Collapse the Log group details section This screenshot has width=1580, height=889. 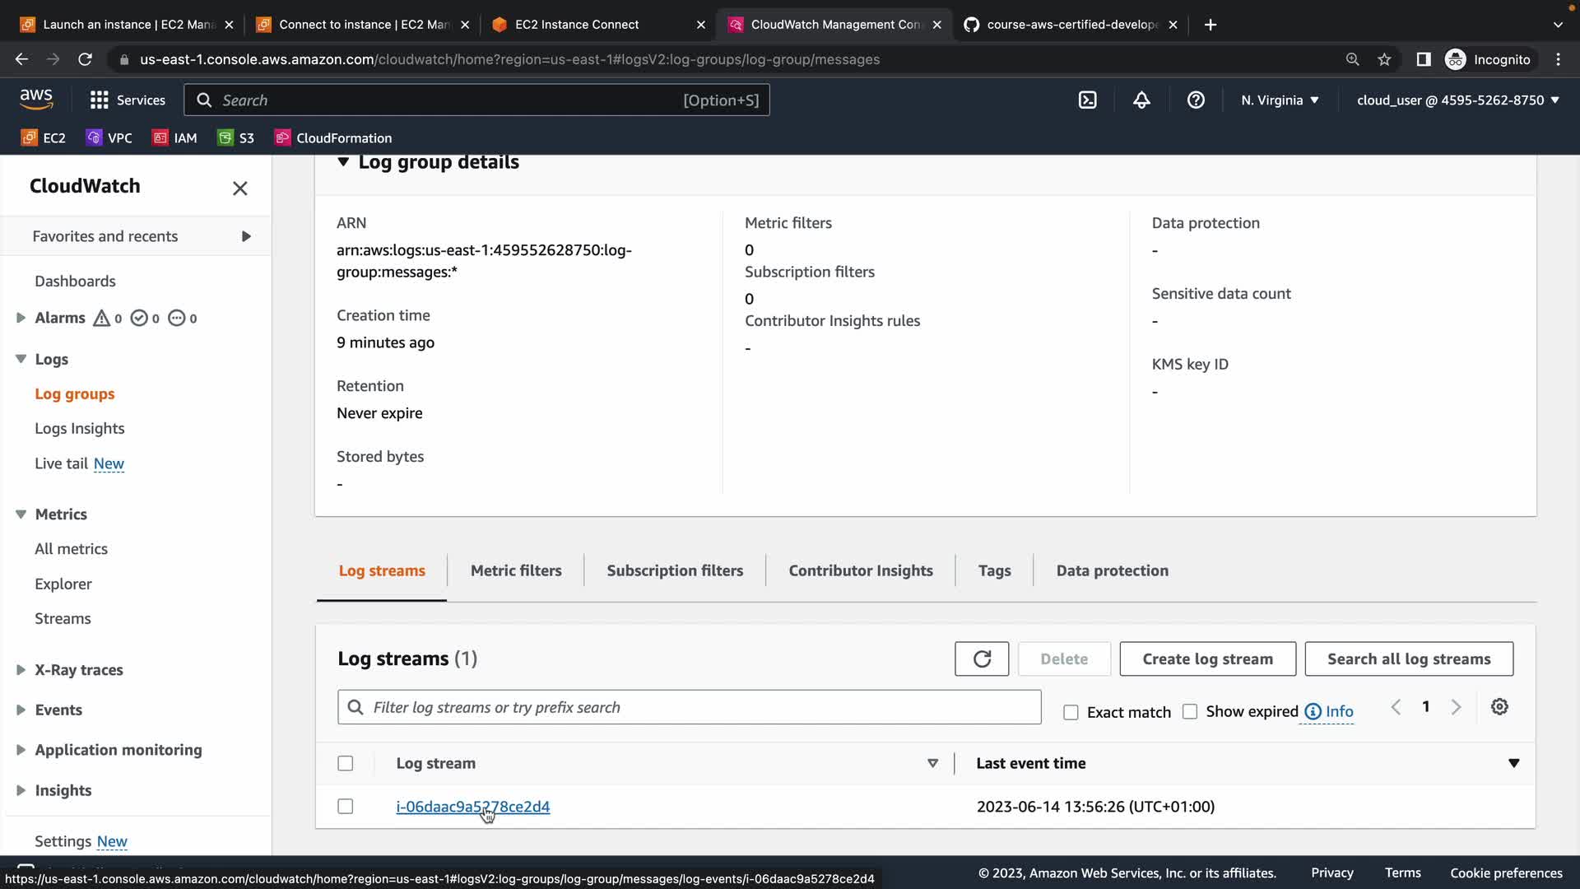(x=343, y=162)
